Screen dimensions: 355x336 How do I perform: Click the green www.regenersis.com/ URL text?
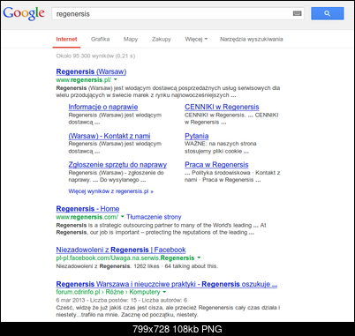click(x=87, y=217)
